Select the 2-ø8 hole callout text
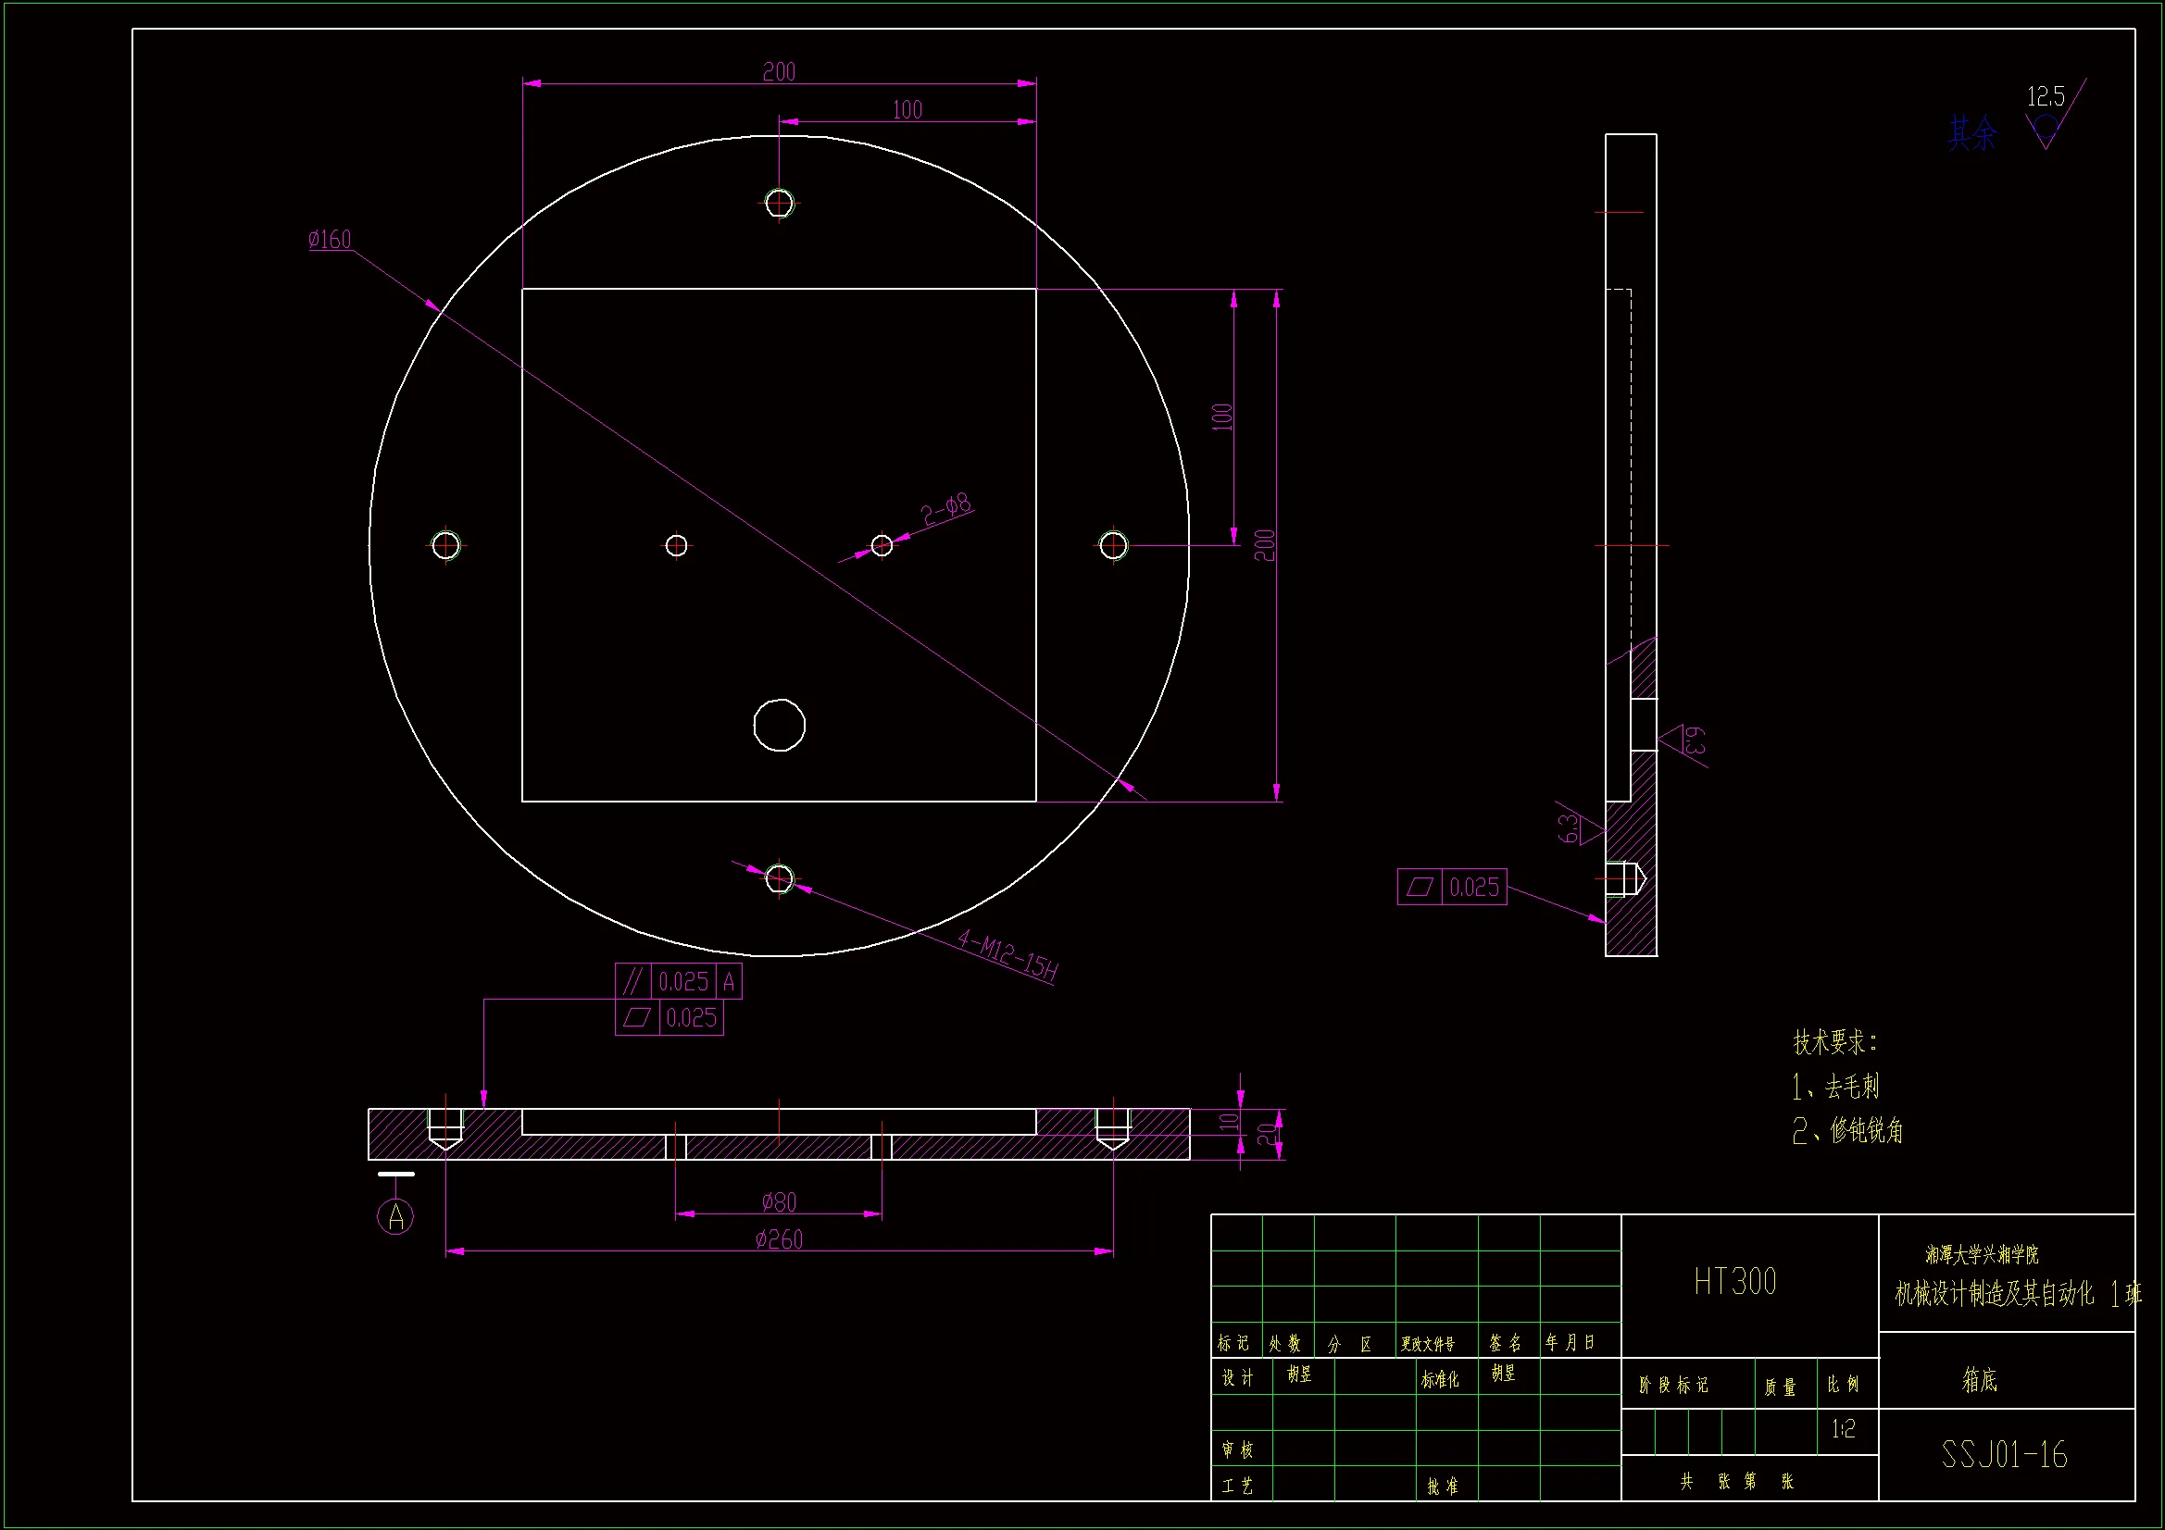The image size is (2165, 1530). click(945, 509)
